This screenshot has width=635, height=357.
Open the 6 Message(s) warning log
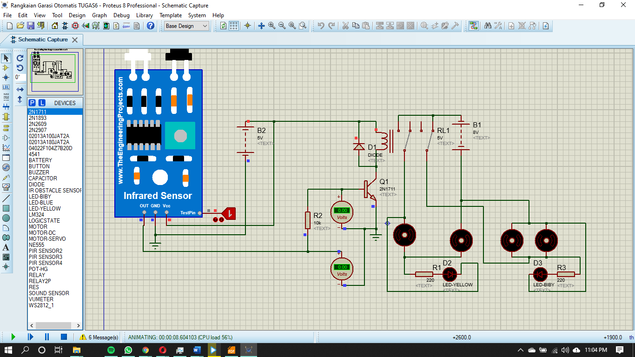(x=99, y=337)
